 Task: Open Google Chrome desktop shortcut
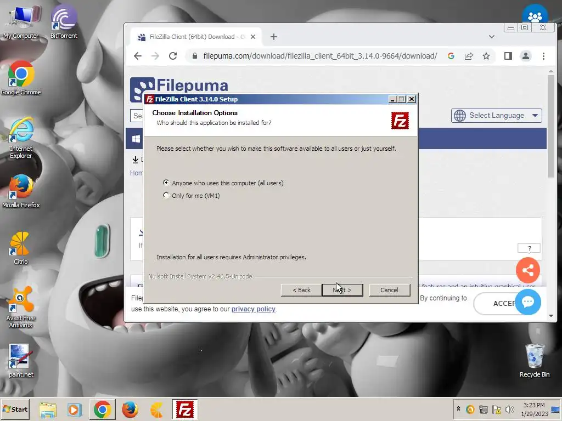[21, 78]
